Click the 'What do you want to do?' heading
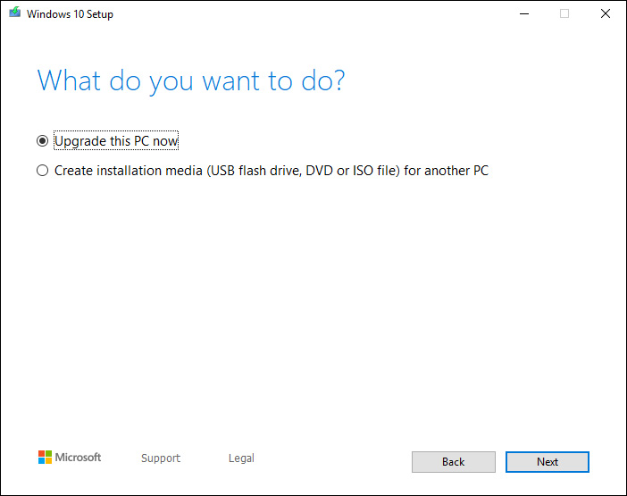Screen dimensions: 627x496 191,81
